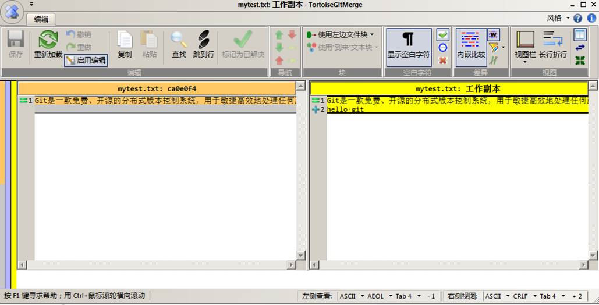Select blue circle option in 空白字符 group
The image size is (599, 305).
[x=443, y=48]
